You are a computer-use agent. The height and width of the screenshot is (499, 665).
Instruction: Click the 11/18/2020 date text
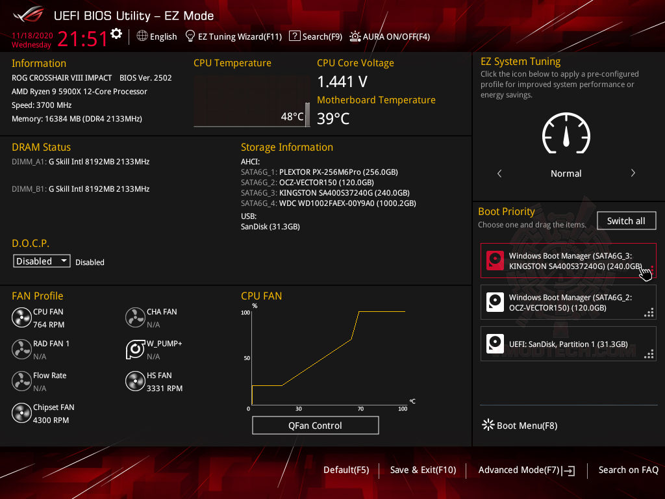(x=32, y=36)
